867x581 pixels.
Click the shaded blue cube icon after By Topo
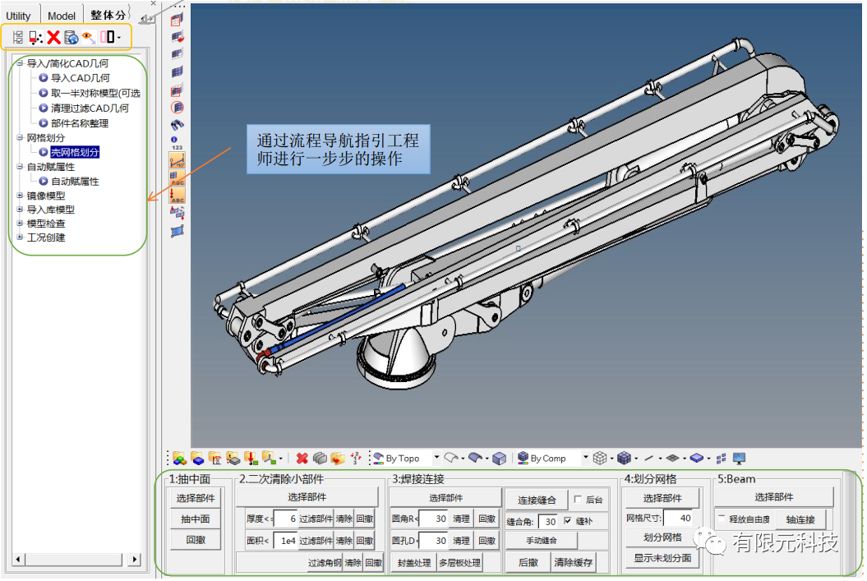pos(499,459)
